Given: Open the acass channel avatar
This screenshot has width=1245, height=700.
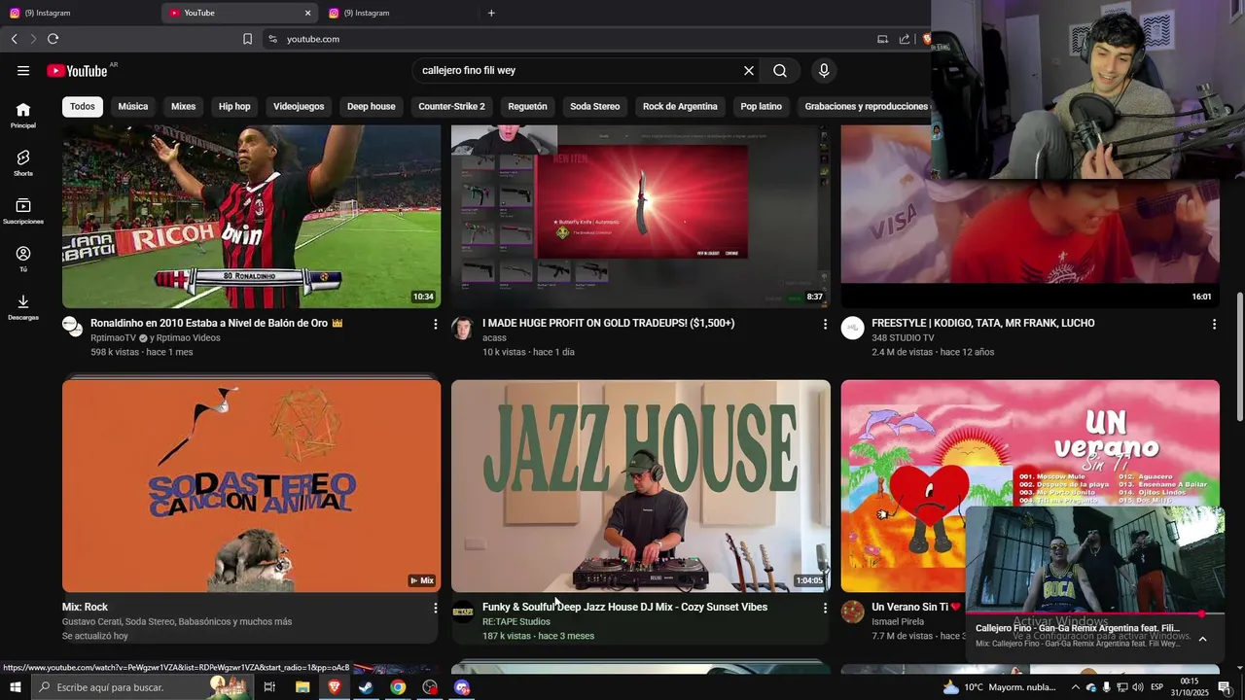Looking at the screenshot, I should click(x=463, y=328).
